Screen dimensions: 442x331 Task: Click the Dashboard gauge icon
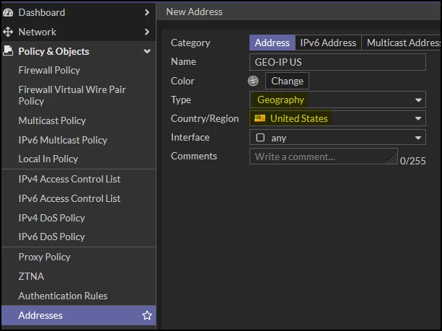pos(8,12)
